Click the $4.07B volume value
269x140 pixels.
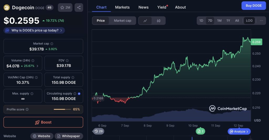click(x=13, y=66)
